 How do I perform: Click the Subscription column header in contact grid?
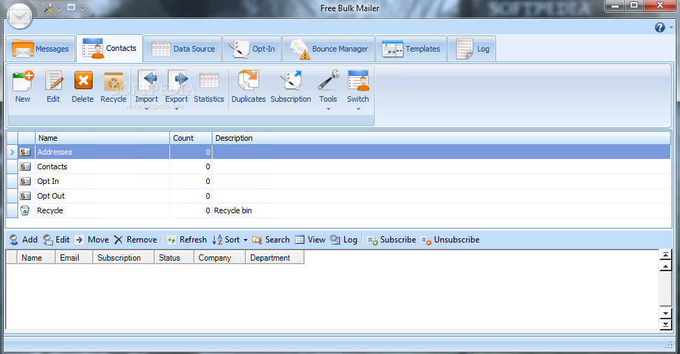(x=123, y=258)
